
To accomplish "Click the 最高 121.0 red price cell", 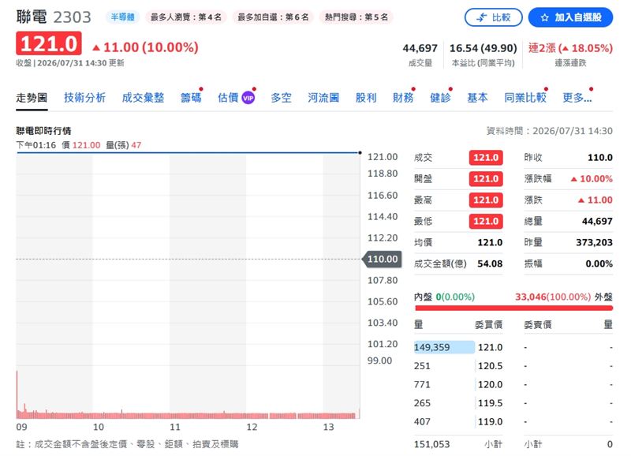I will 486,200.
